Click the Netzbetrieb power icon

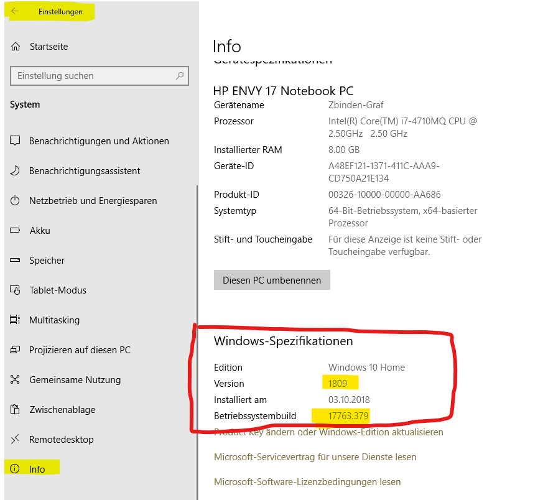(15, 200)
